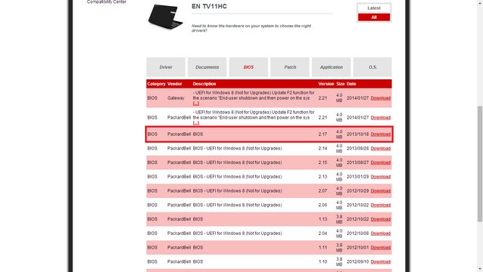Download BIOS version 2.13 dated 2013/01/29
This screenshot has height=272, width=483.
[380, 177]
